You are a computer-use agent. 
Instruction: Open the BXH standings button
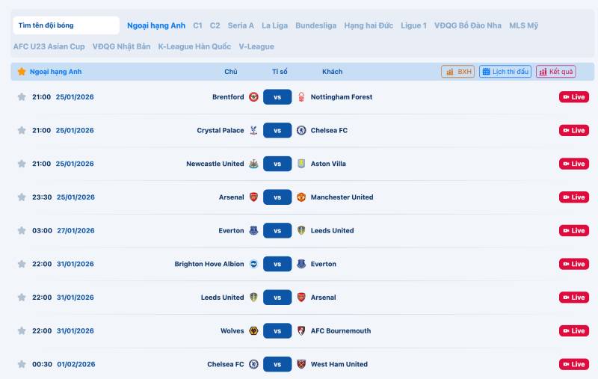coord(457,71)
